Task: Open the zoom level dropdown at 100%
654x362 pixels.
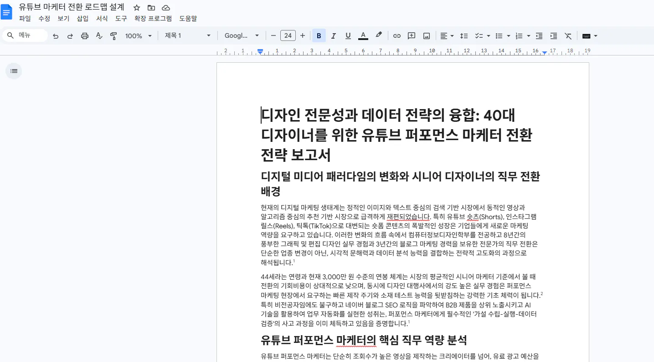Action: point(138,35)
